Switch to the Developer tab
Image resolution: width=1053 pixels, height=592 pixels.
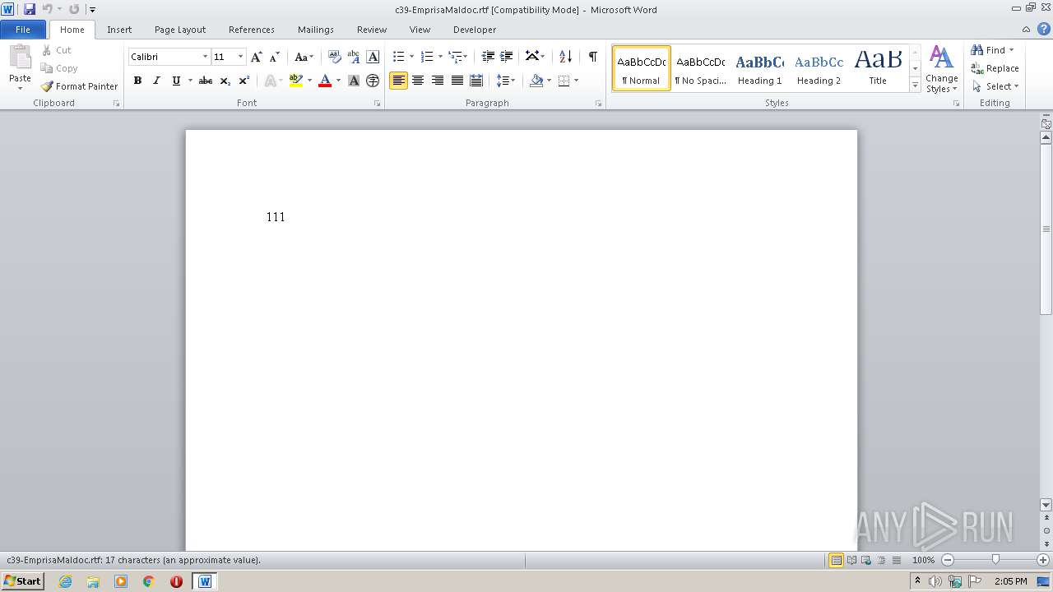tap(475, 30)
